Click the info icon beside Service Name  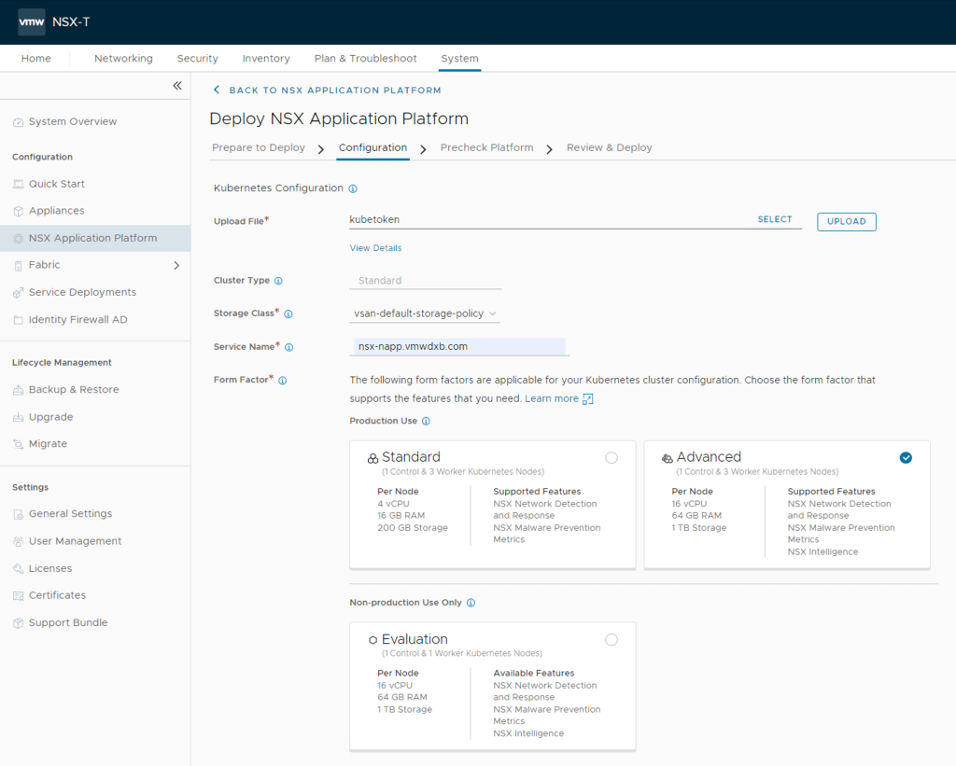288,347
